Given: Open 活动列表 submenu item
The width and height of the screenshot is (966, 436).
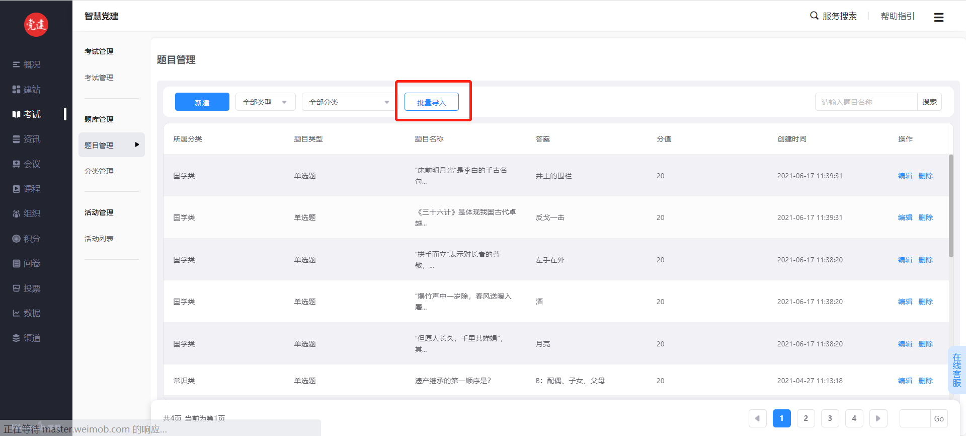Looking at the screenshot, I should pyautogui.click(x=99, y=239).
